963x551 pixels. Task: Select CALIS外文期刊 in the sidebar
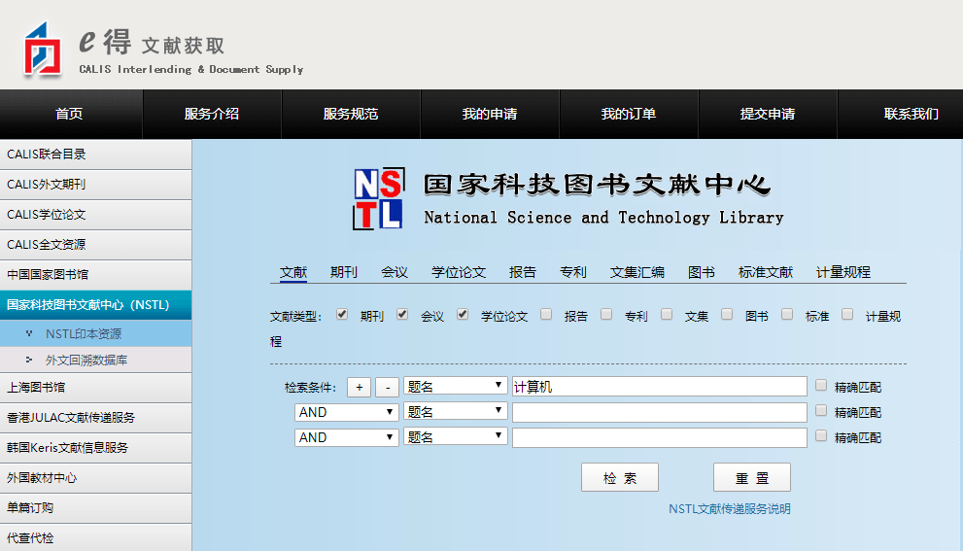coord(96,185)
